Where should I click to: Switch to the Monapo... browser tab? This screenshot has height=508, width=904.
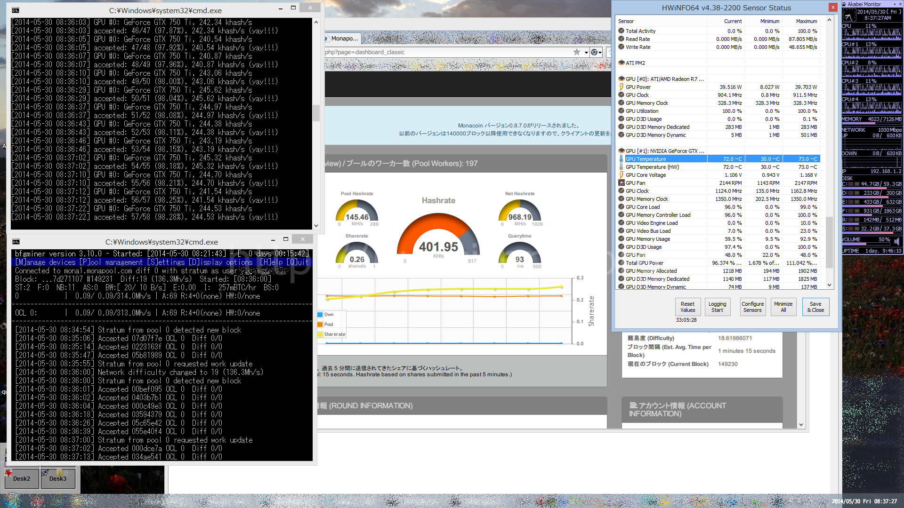point(344,39)
